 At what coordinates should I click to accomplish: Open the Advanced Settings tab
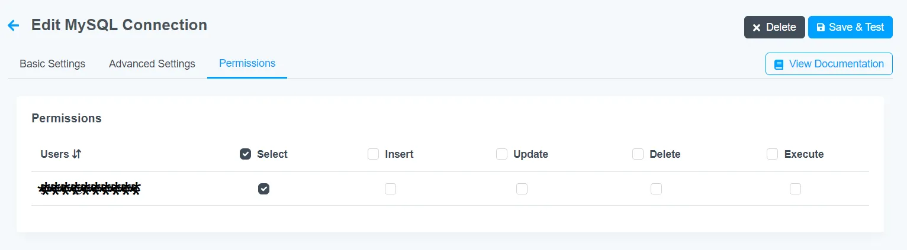pyautogui.click(x=152, y=64)
